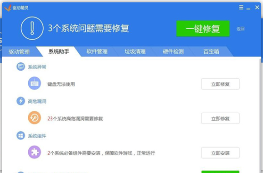Click the orange repair wrench icon
The height and width of the screenshot is (173, 263).
coord(34,118)
